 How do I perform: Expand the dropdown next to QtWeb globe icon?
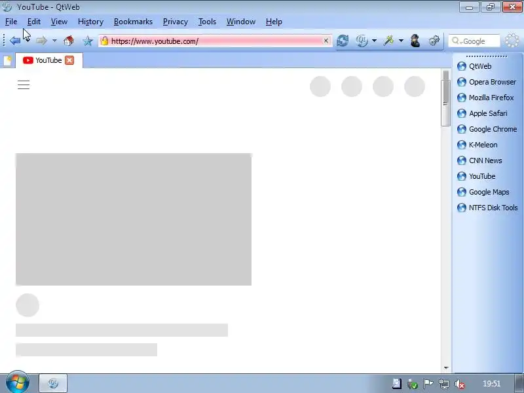tap(374, 41)
